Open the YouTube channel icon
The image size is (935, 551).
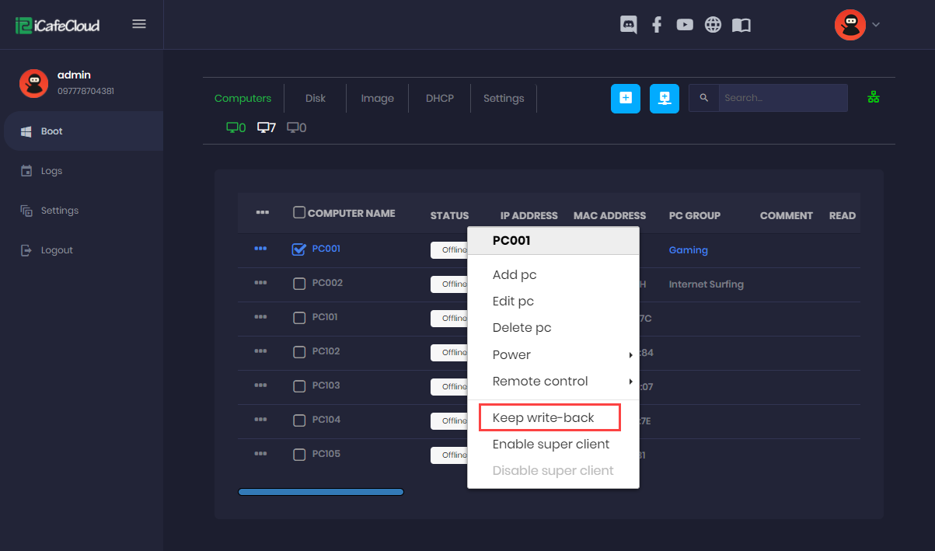pos(684,24)
